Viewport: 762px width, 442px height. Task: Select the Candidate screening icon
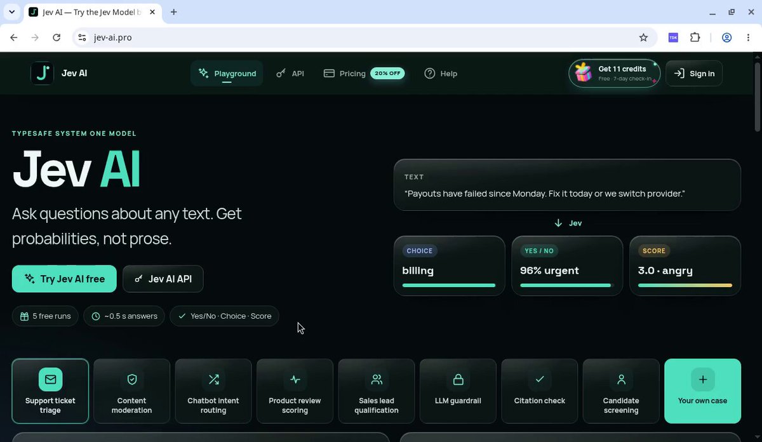[621, 380]
